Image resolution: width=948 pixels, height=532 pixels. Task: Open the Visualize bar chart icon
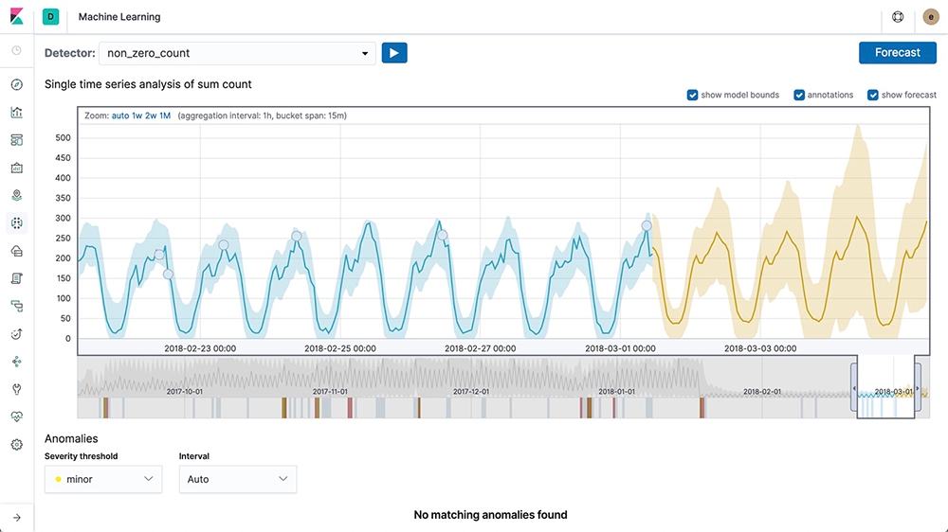point(17,113)
